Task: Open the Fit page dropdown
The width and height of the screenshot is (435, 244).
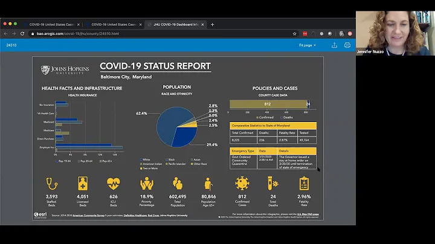Action: [308, 45]
